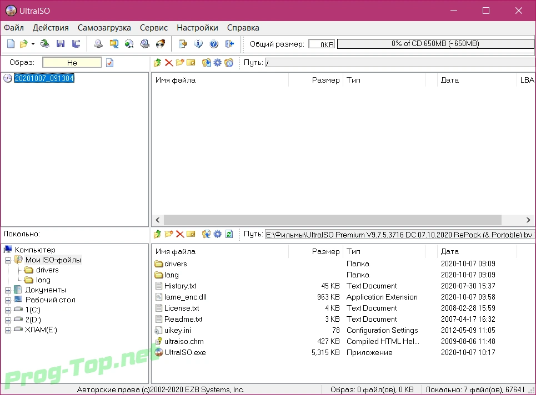Open the Действия menu
Viewport: 536px width, 395px height.
click(x=51, y=28)
